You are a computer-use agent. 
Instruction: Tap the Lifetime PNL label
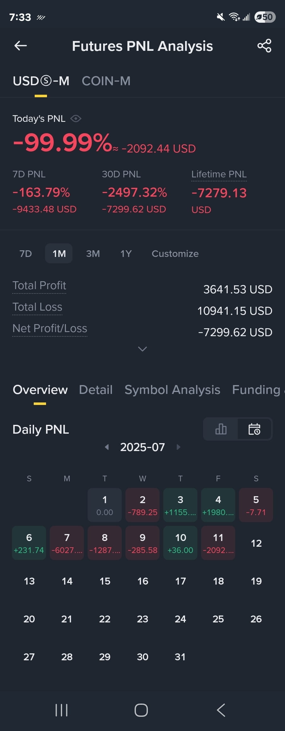point(219,174)
